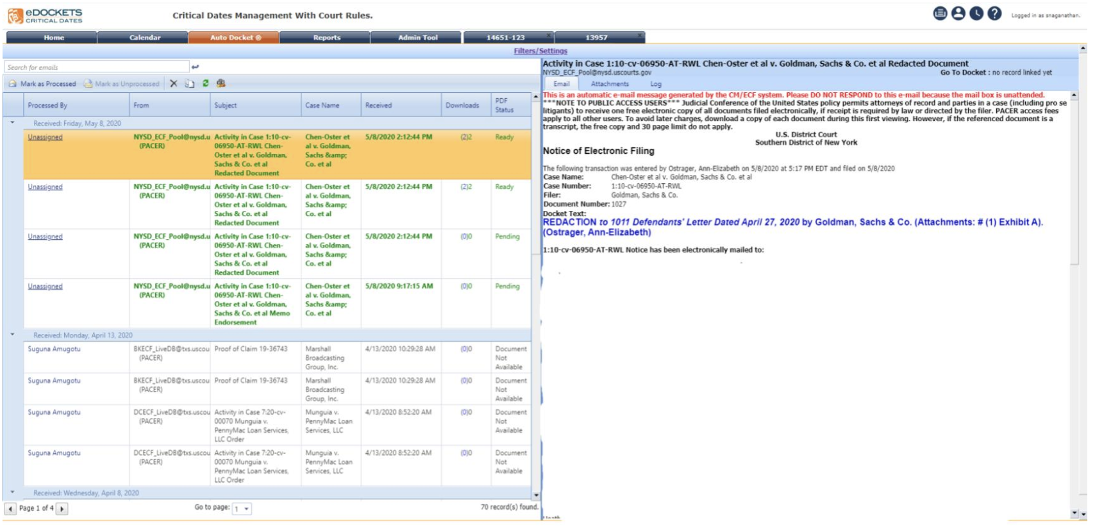Click the Case Number value 1:10-cv-06950-AT-RWL
This screenshot has width=1095, height=532.
646,186
